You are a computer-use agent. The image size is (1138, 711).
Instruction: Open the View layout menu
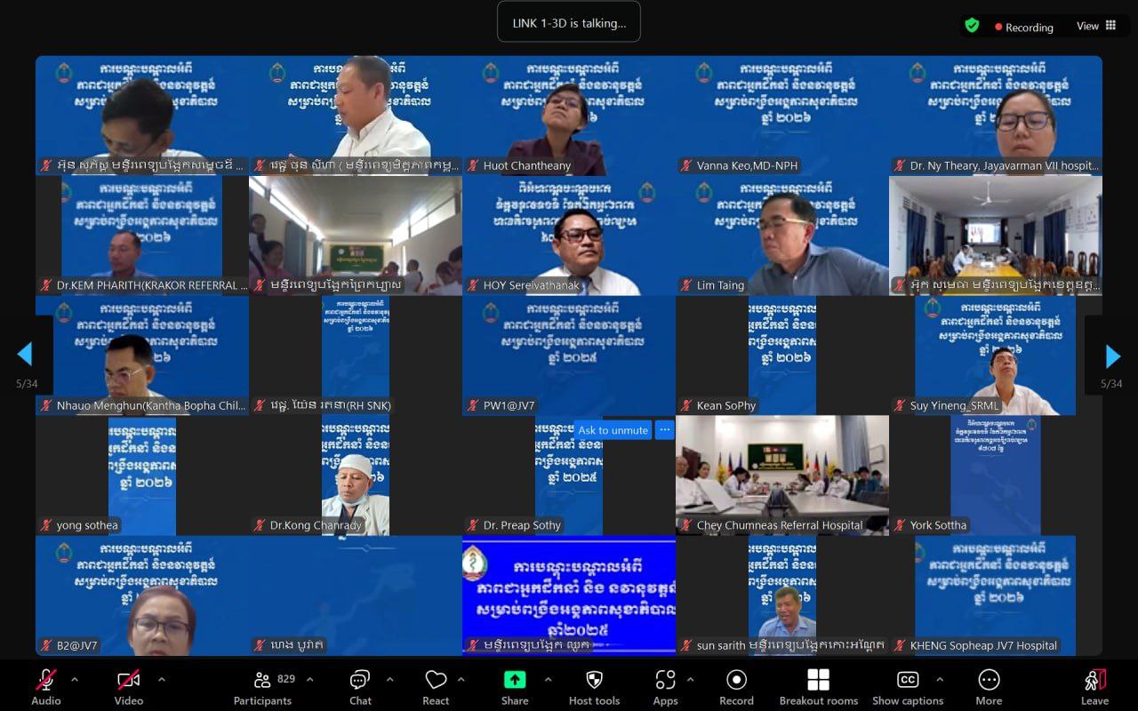tap(1097, 26)
